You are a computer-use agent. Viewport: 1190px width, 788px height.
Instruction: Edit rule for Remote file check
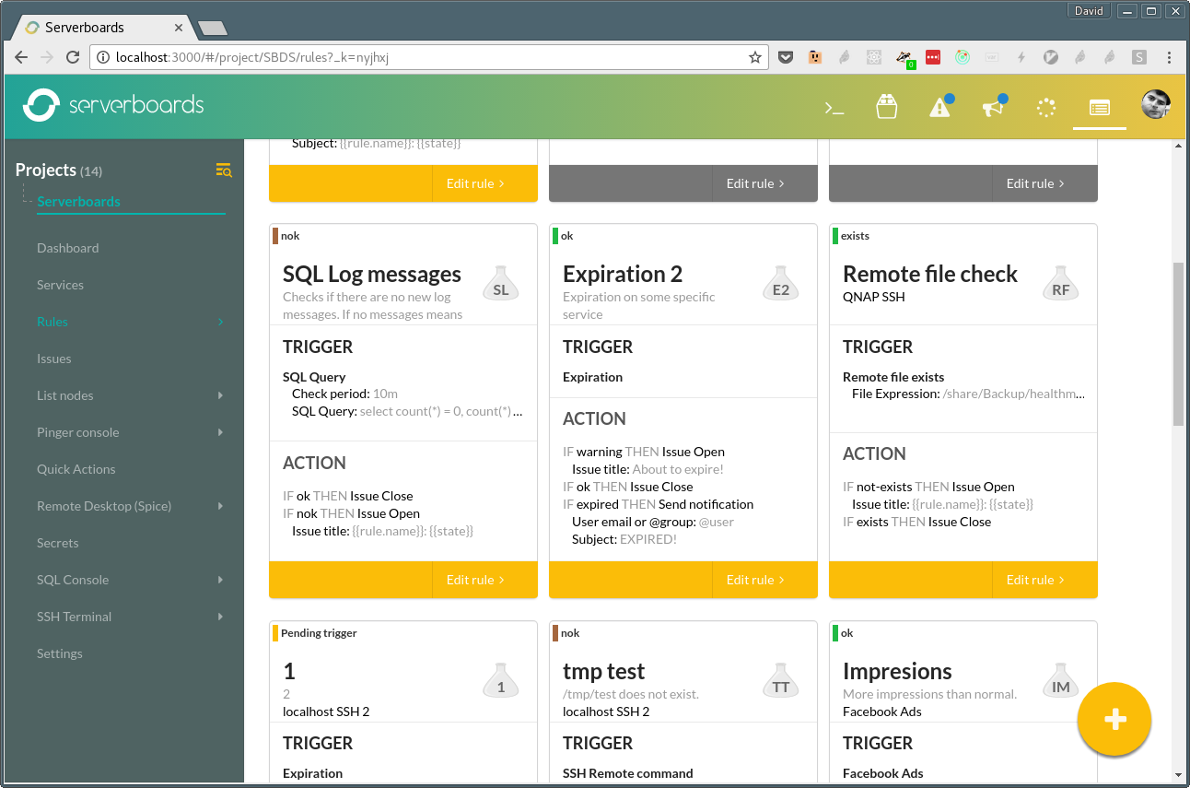(x=1036, y=580)
